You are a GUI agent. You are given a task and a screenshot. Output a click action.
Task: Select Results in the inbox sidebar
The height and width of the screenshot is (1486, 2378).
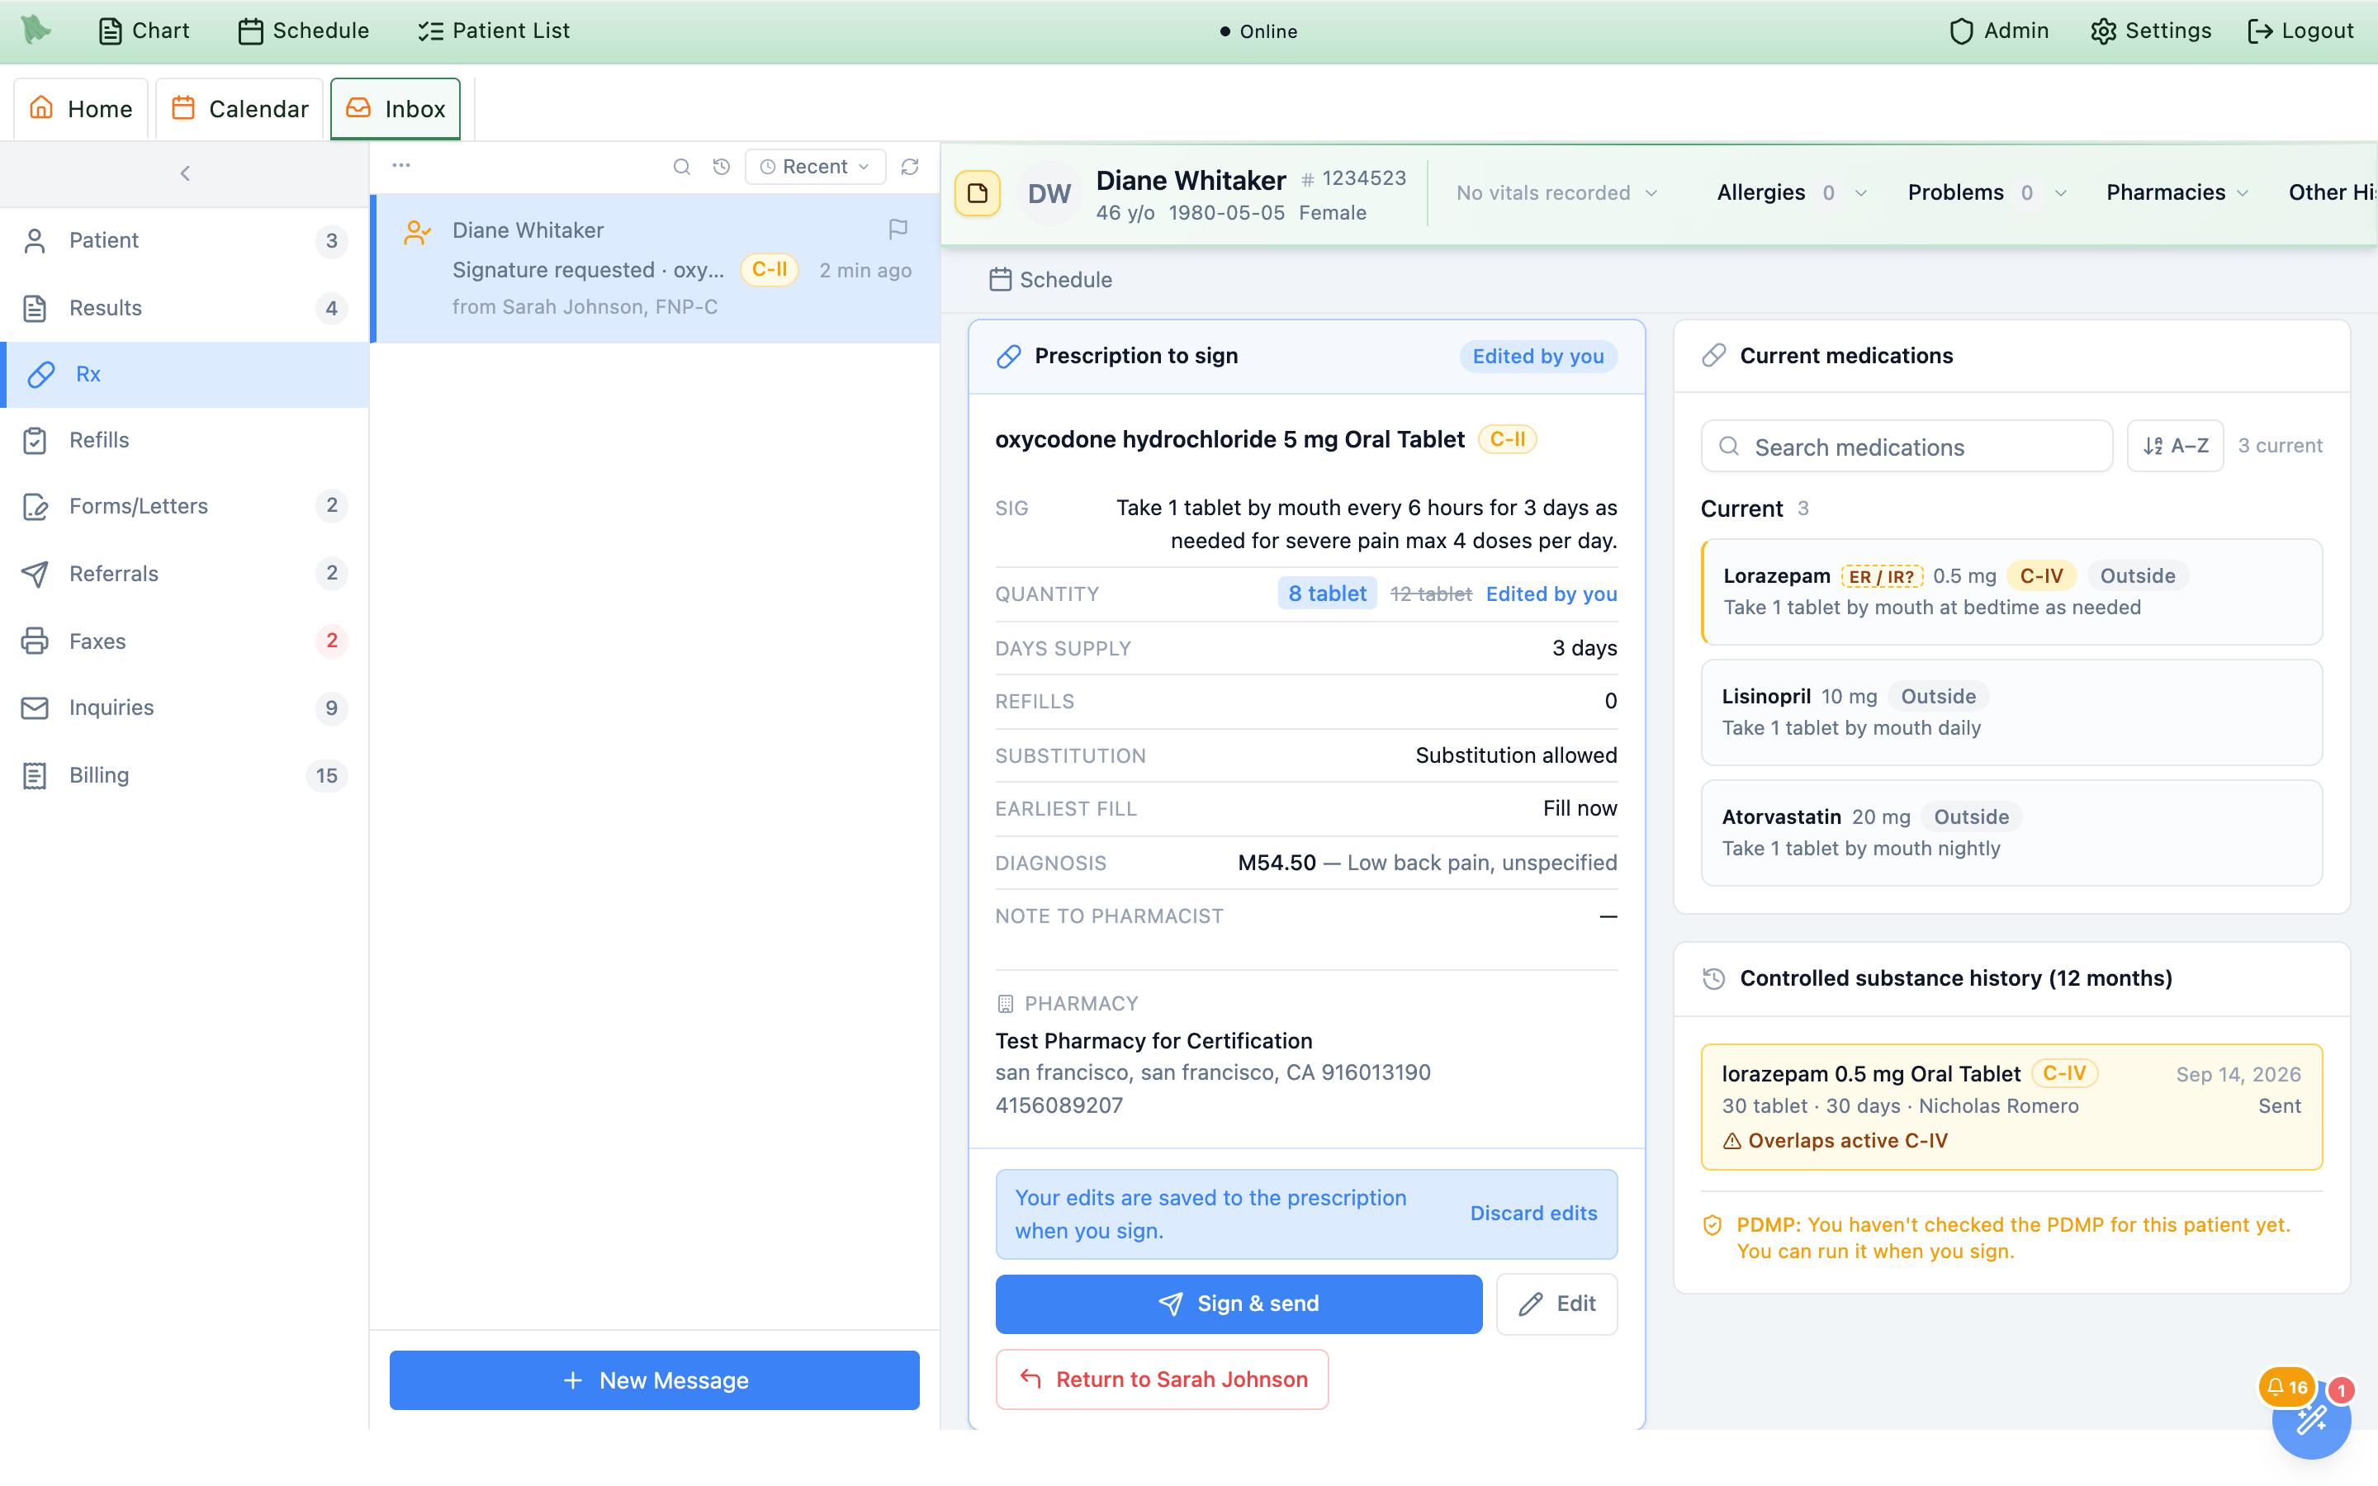(x=185, y=308)
